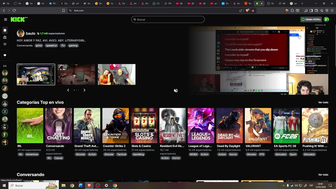Image resolution: width=336 pixels, height=189 pixels.
Task: Click the MOBA tag
Action: 194,154
